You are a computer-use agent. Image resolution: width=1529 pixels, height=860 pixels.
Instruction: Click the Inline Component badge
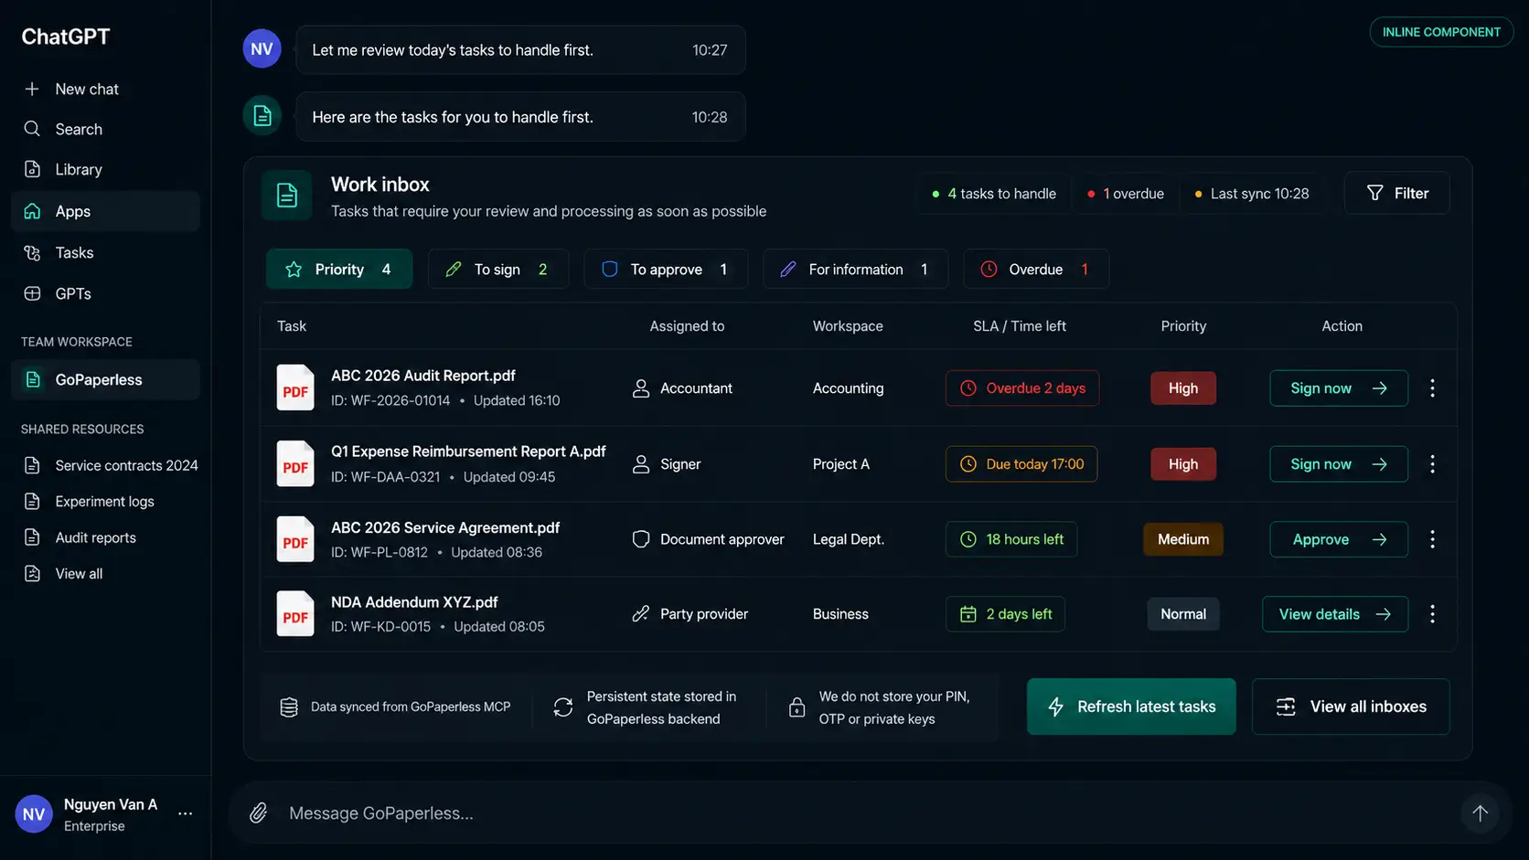pyautogui.click(x=1441, y=32)
